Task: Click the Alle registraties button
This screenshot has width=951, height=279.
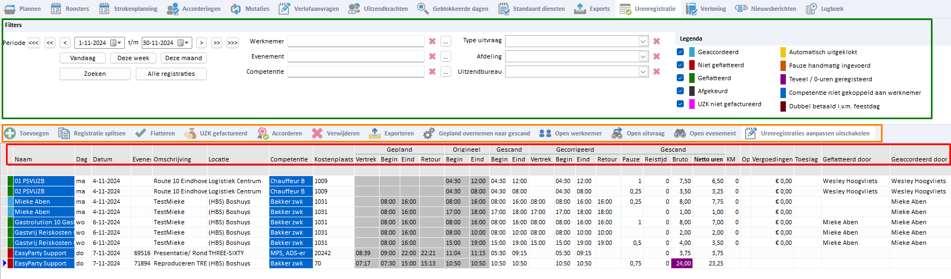Action: click(x=171, y=74)
